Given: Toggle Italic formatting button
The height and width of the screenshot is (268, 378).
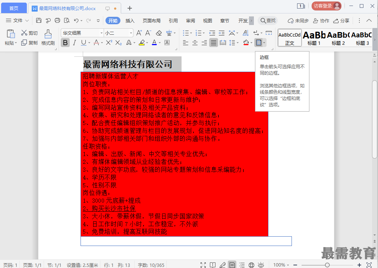Looking at the screenshot, I should click(x=75, y=43).
